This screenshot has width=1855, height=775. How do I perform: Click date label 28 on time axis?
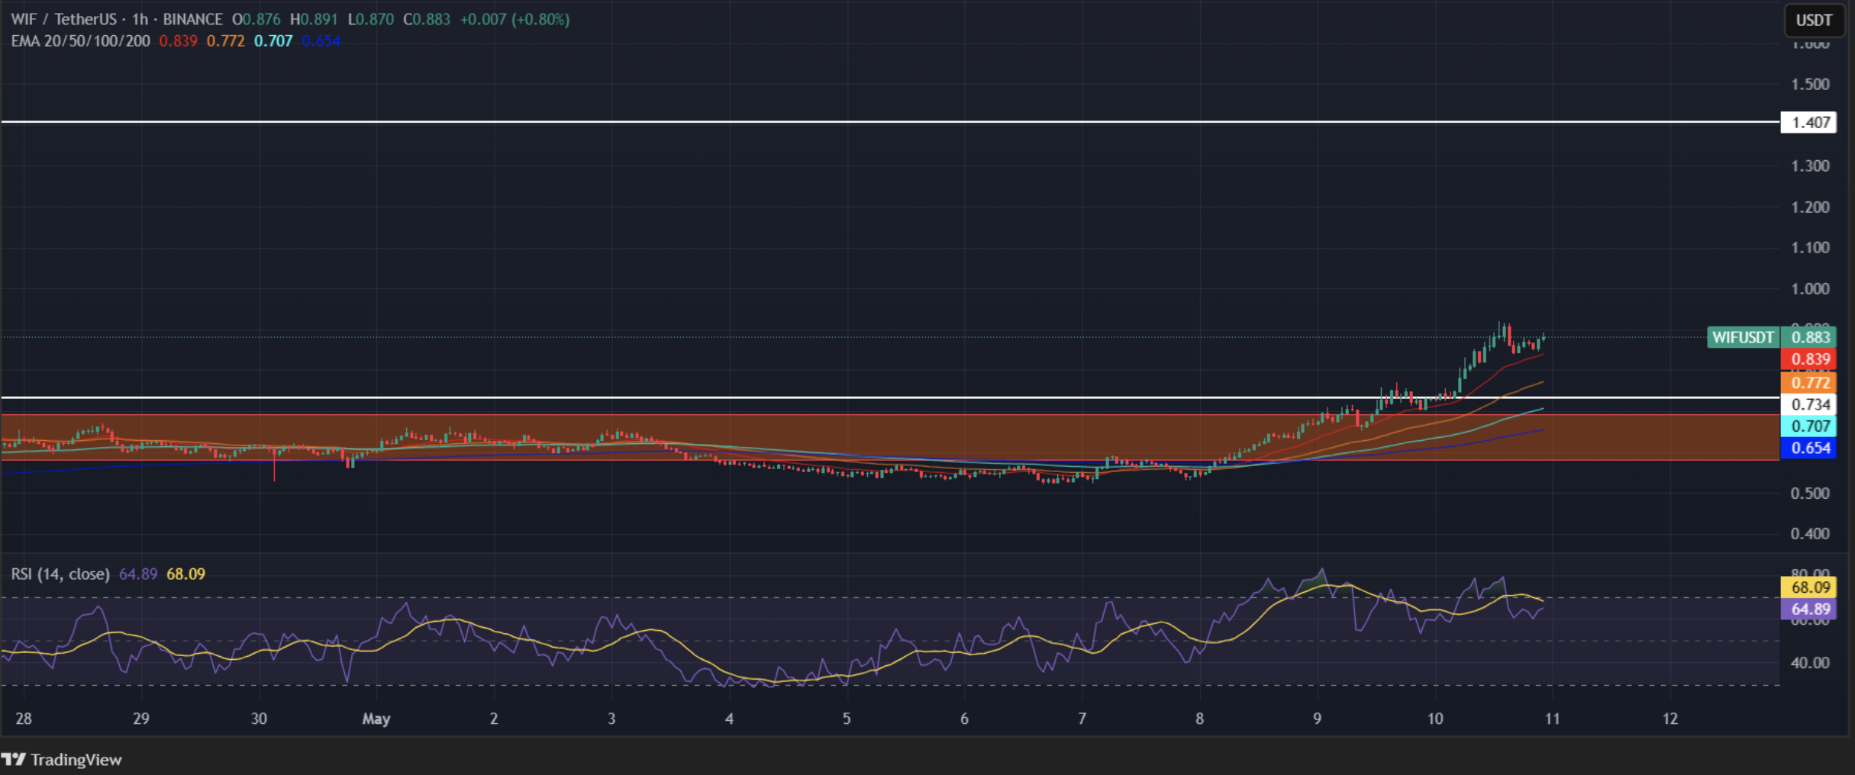24,719
